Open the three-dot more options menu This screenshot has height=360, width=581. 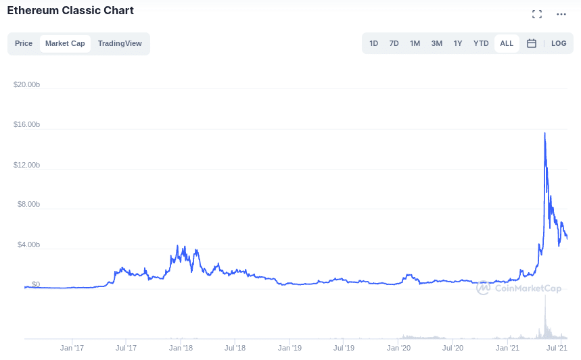point(561,14)
